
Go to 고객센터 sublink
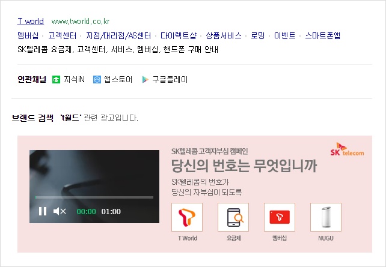click(63, 35)
